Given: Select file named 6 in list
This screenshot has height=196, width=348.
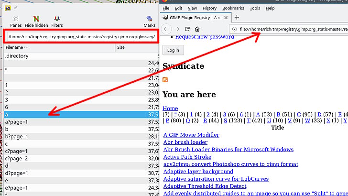Looking at the screenshot, I should click(81, 107).
